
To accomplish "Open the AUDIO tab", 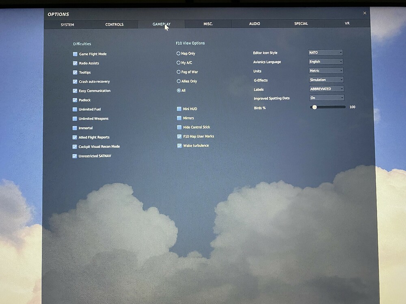I will tap(255, 24).
